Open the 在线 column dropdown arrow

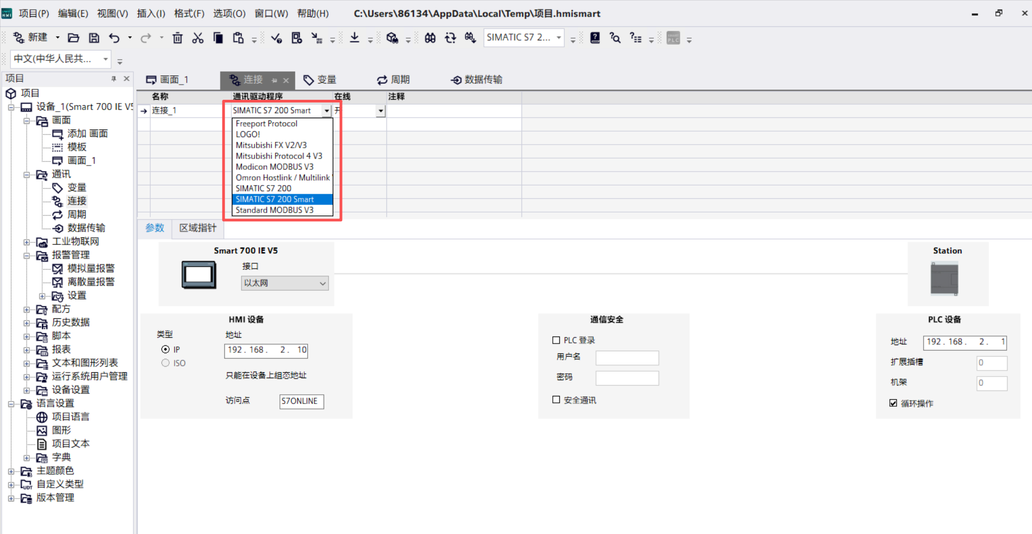coord(381,111)
